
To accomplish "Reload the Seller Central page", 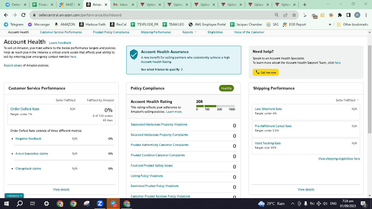I will 23,15.
